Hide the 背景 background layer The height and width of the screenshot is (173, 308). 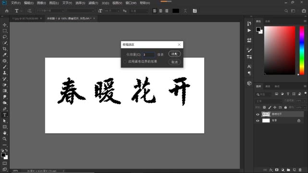258,121
